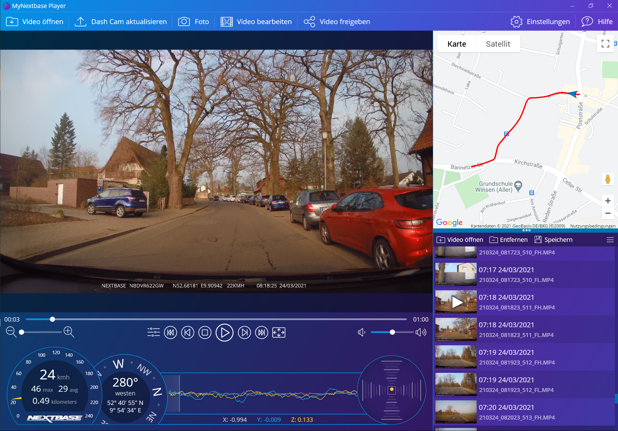The width and height of the screenshot is (618, 431).
Task: Click the stop playback icon
Action: point(205,332)
